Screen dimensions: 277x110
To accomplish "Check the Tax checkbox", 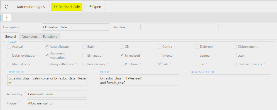I will [x=197, y=64].
